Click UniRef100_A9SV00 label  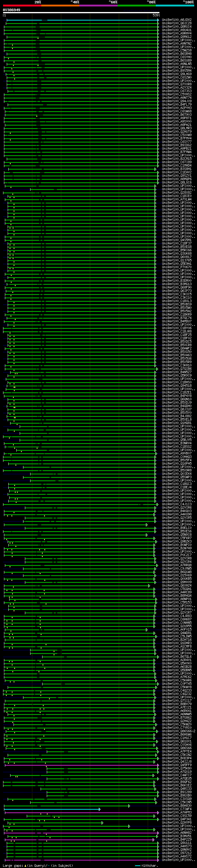point(177,121)
